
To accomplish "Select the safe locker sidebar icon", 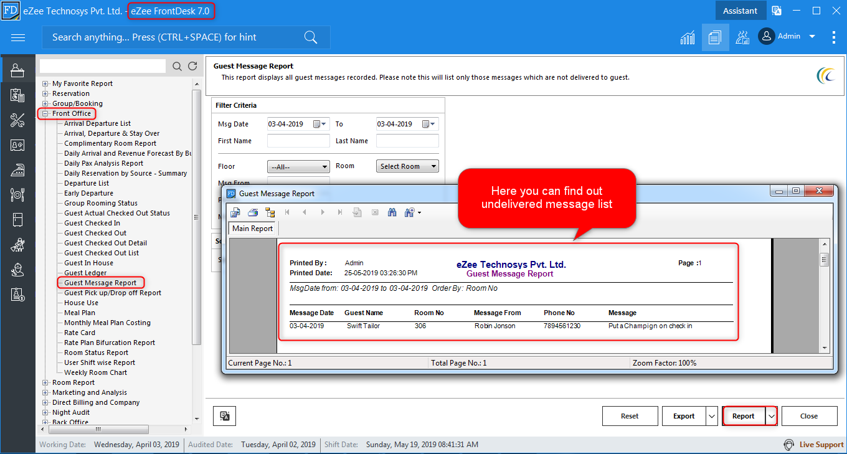I will [x=17, y=145].
